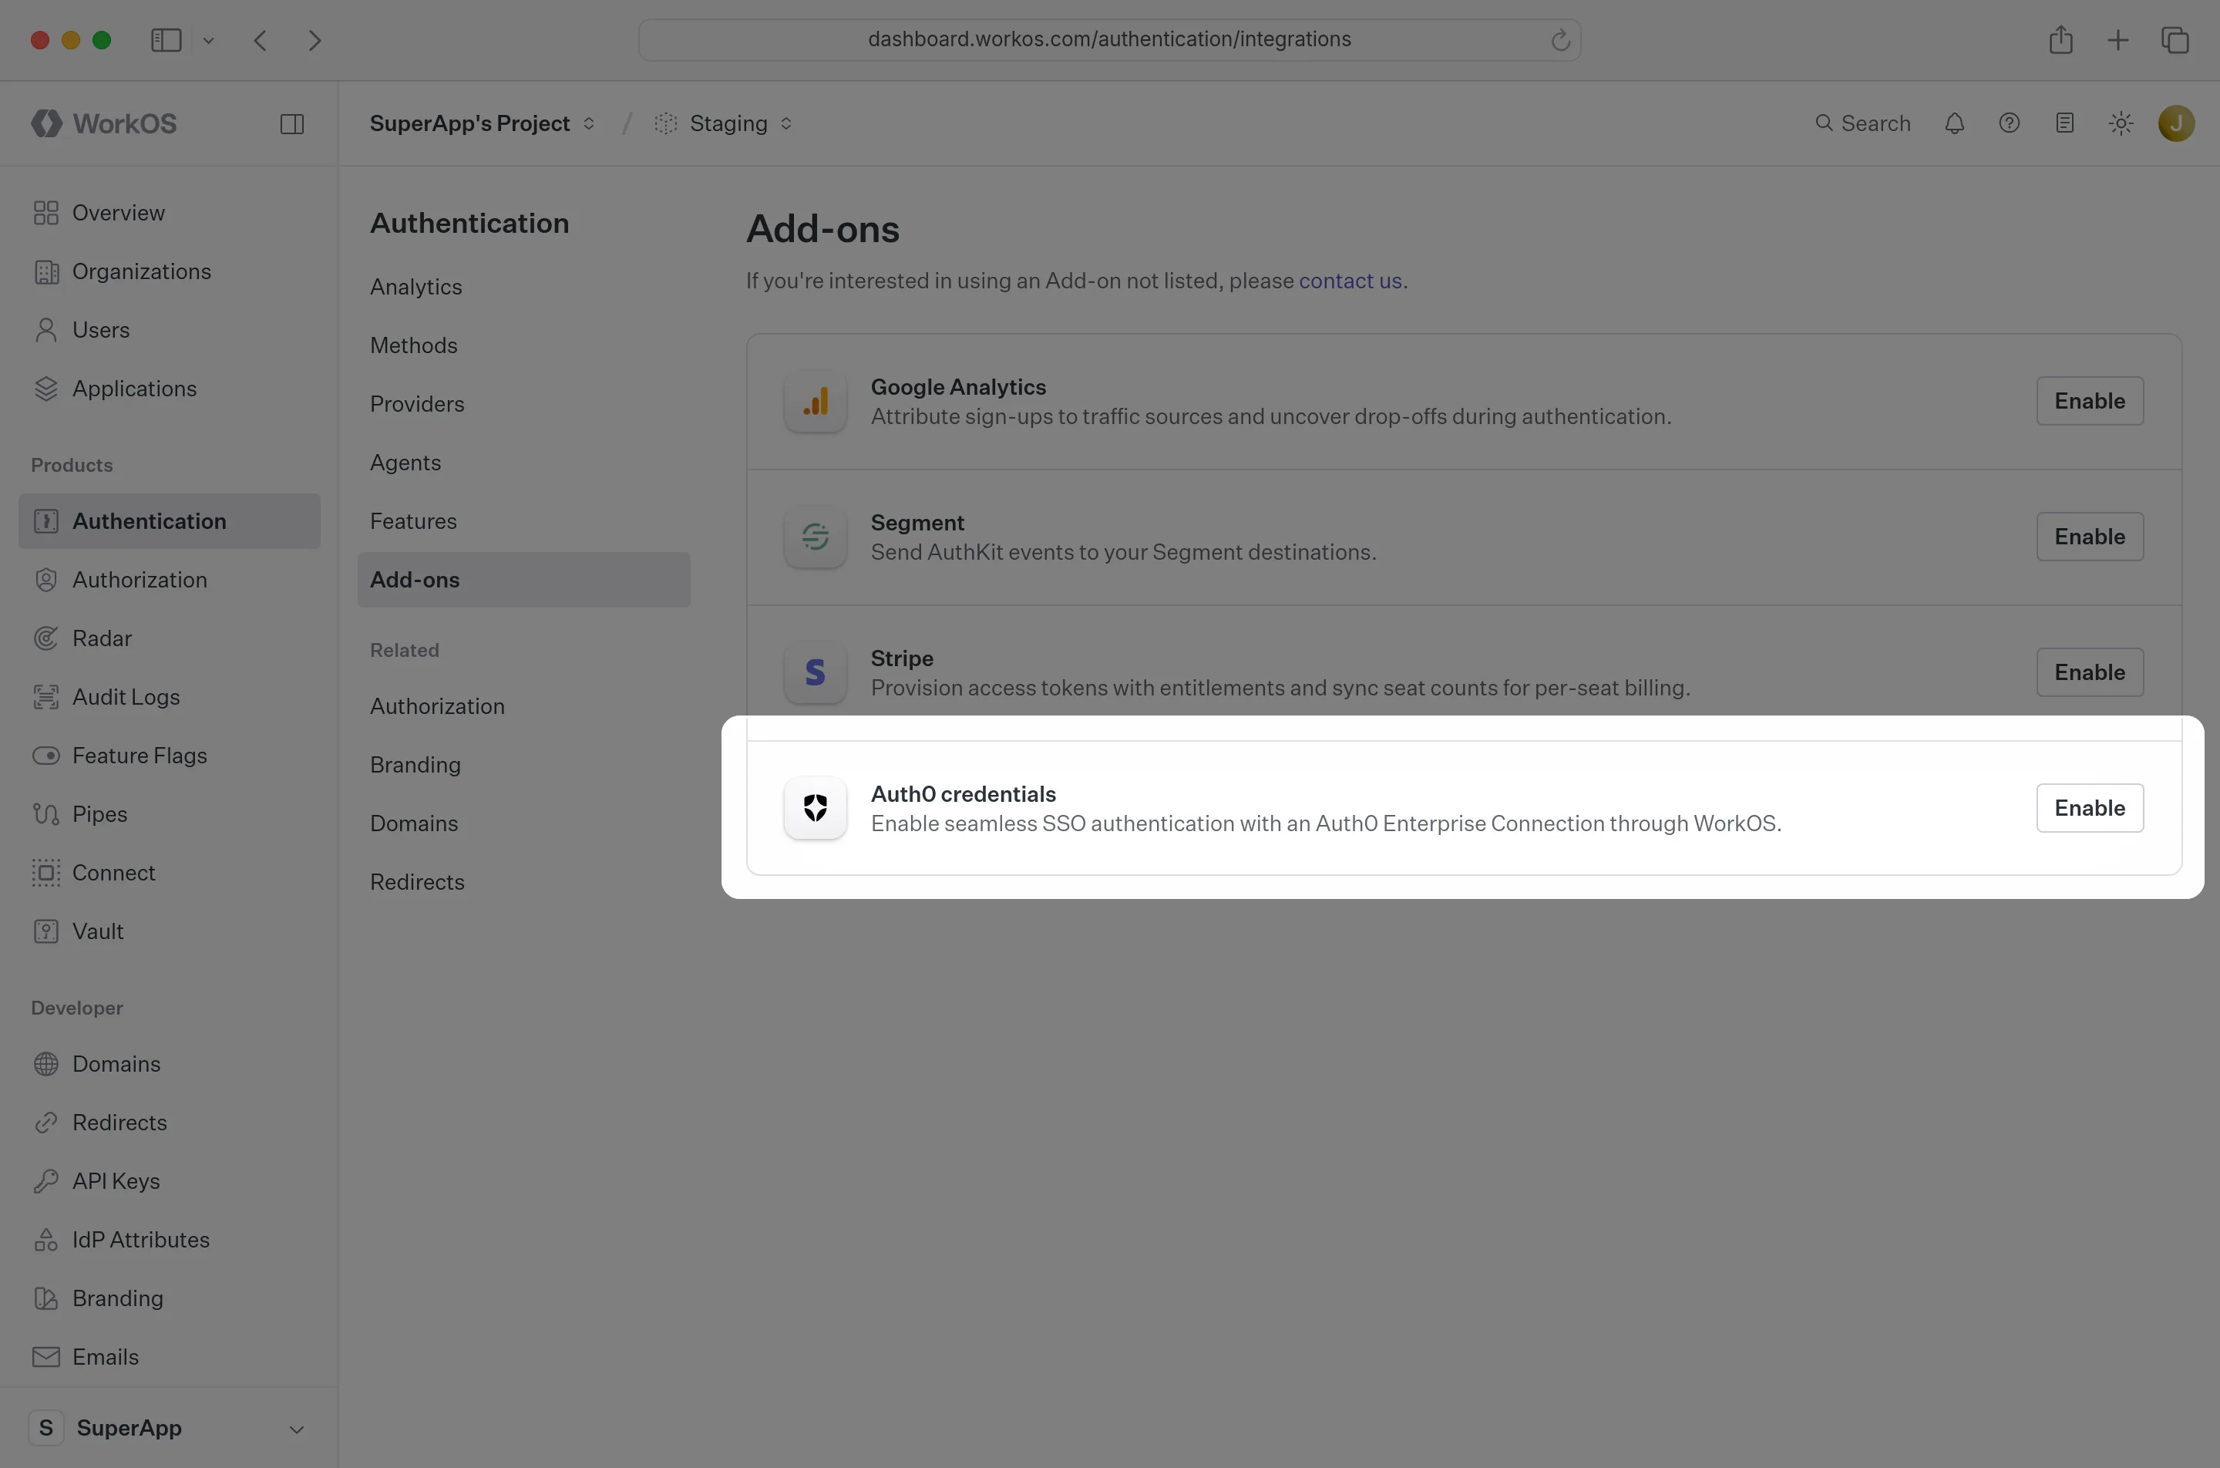Expand the SuperApp's Project switcher
This screenshot has height=1468, width=2220.
[x=482, y=123]
